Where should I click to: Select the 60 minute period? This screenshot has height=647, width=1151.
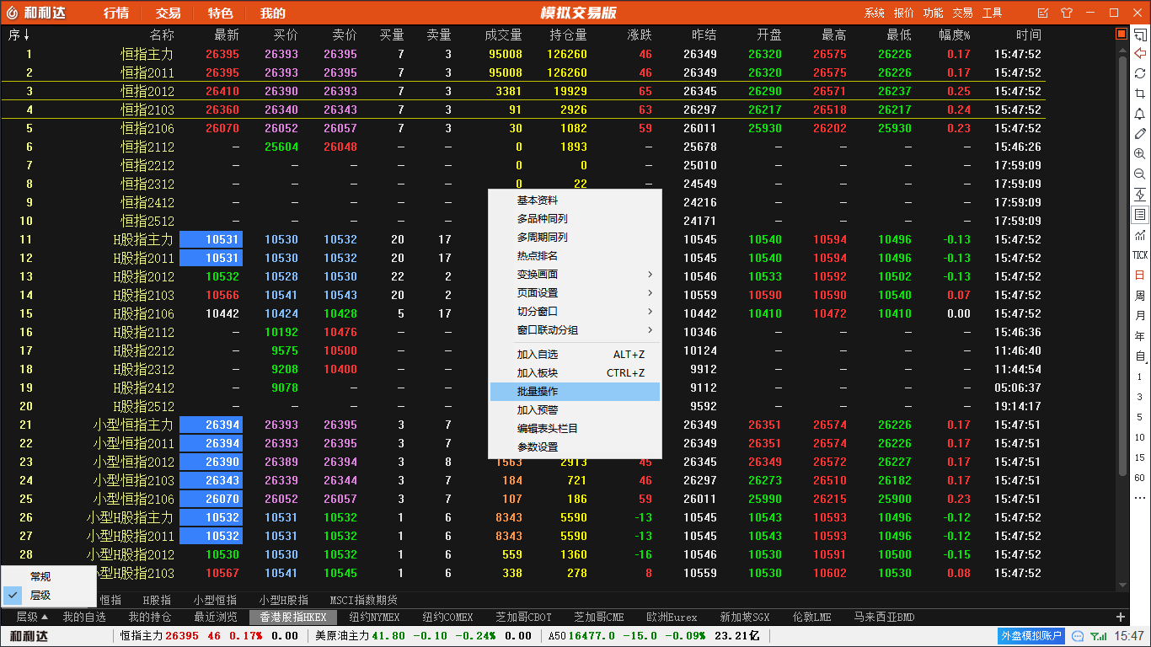(x=1140, y=478)
